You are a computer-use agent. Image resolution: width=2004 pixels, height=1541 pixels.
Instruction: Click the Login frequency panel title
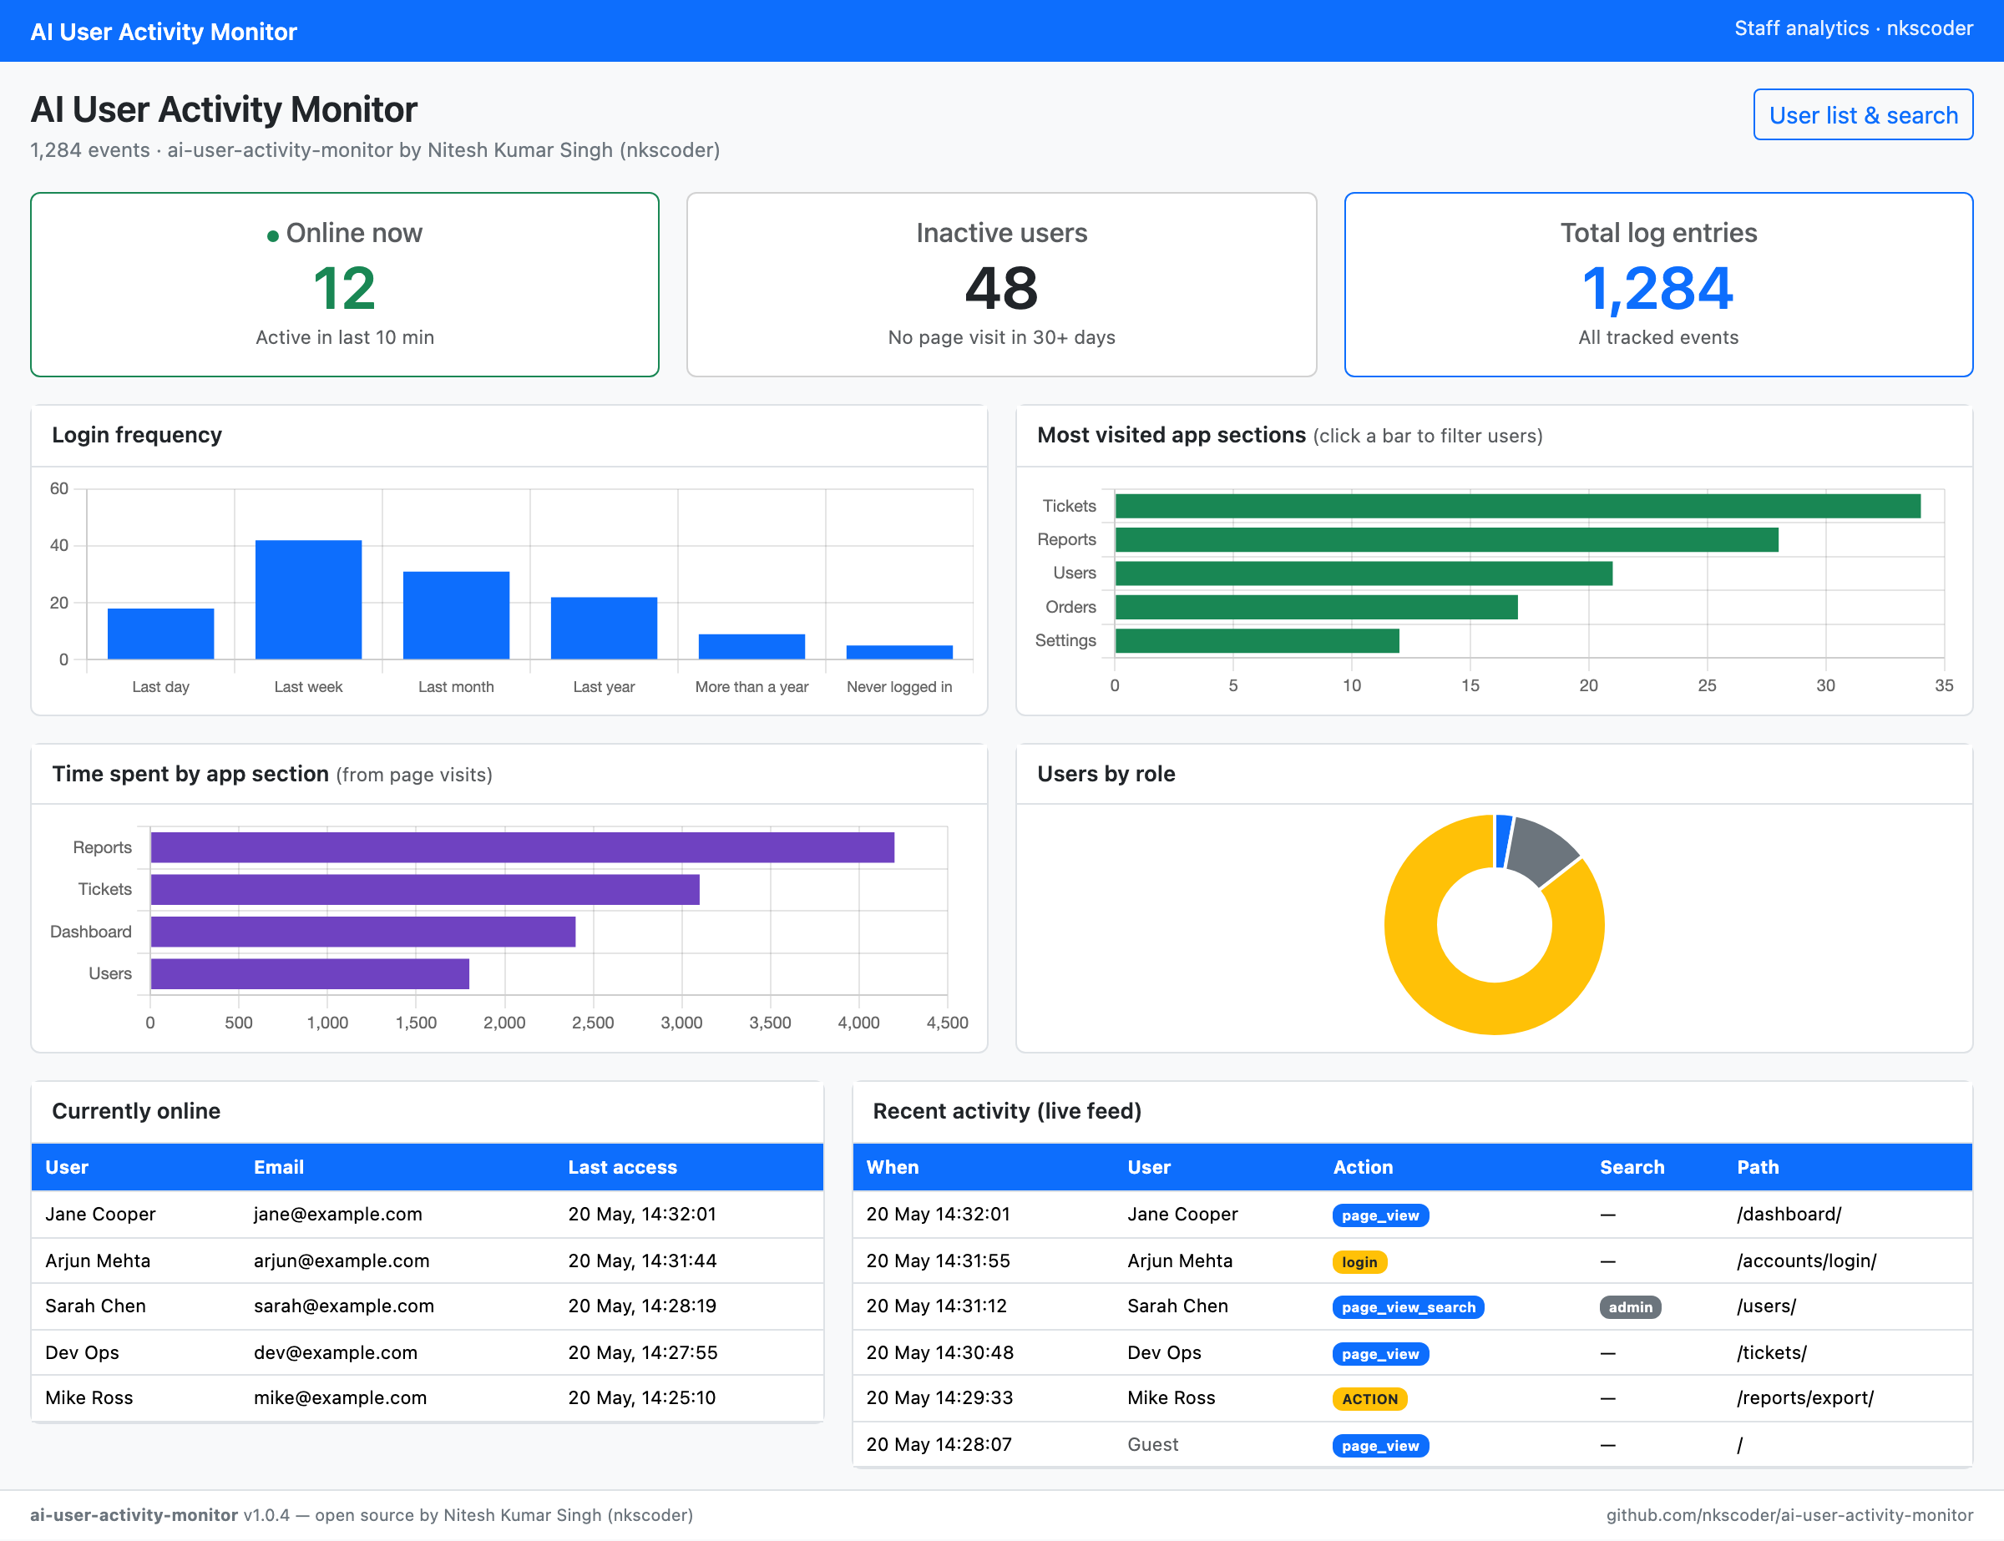137,435
